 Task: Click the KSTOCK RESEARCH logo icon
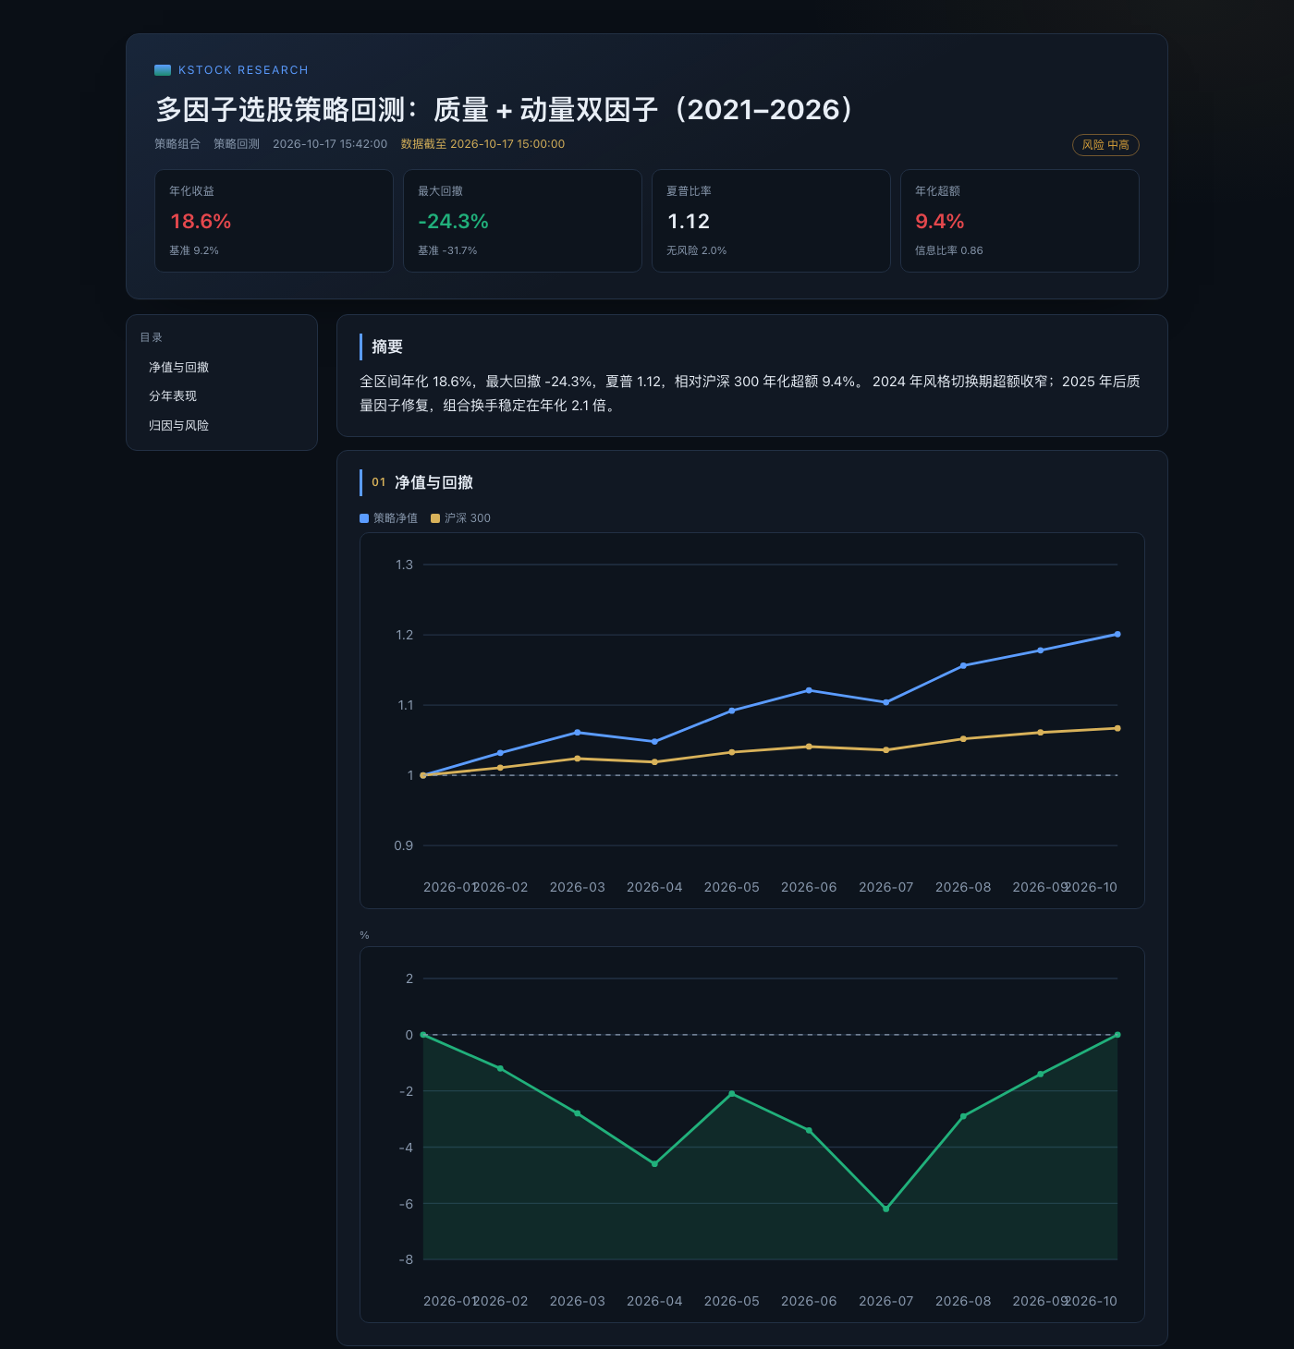(163, 70)
